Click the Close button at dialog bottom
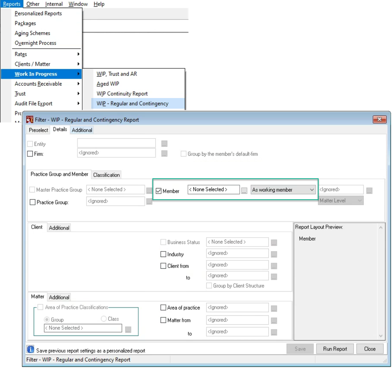 (370, 349)
